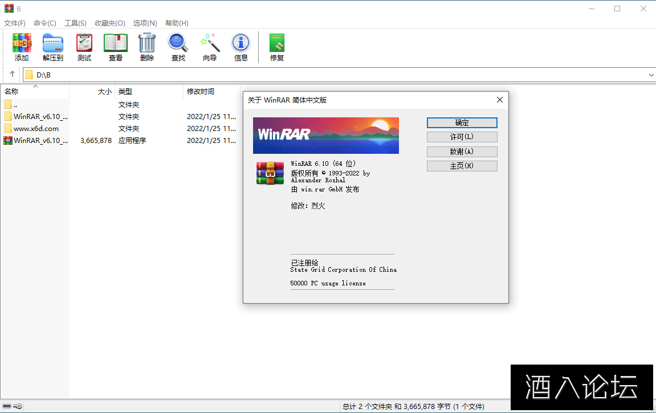Click the 3,665,878 size value
Viewport: 656px width, 413px height.
[x=96, y=141]
